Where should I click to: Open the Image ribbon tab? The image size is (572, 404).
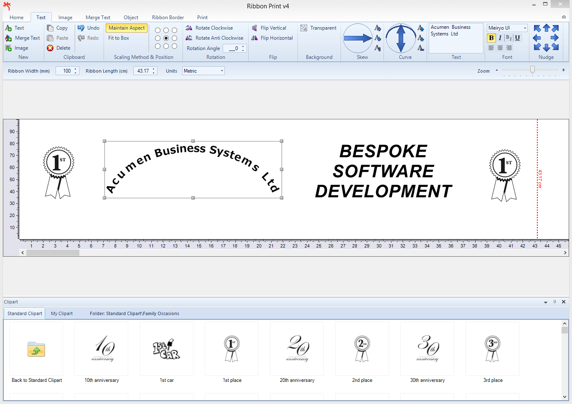pos(65,18)
